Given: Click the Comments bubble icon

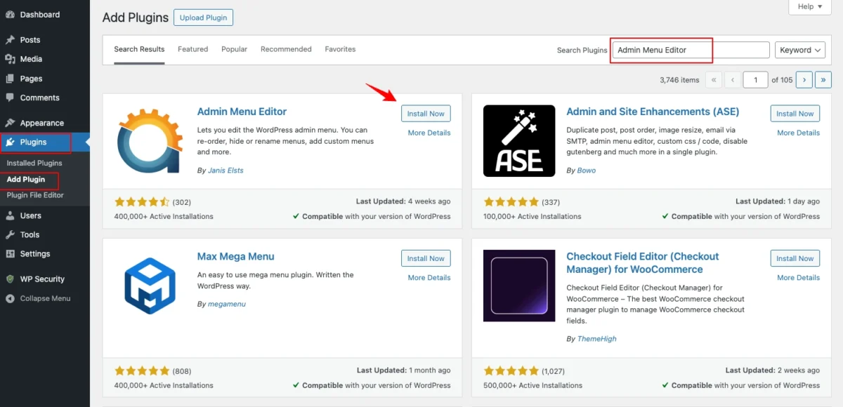Looking at the screenshot, I should tap(10, 98).
